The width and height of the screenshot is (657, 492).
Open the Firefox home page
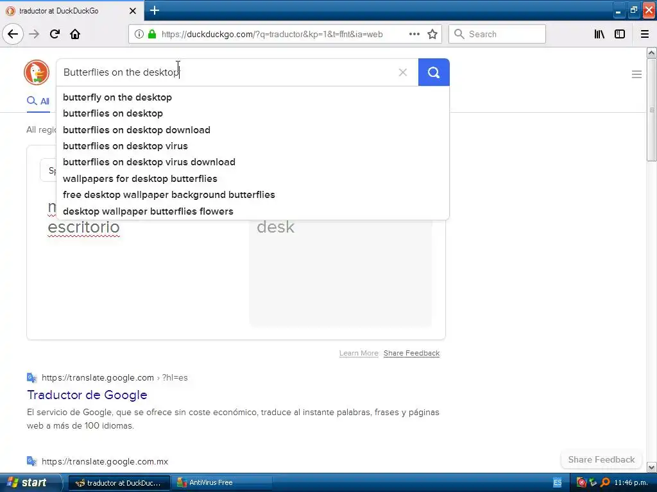pos(75,34)
